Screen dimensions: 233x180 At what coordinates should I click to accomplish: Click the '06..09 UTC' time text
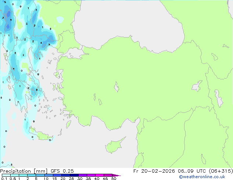192,171
